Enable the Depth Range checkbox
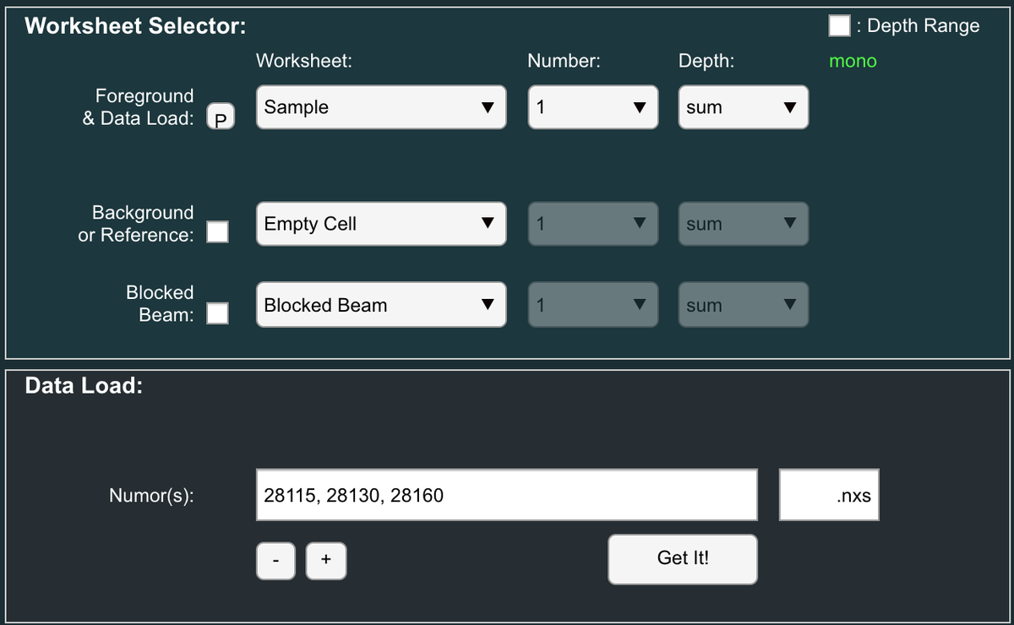 (839, 25)
